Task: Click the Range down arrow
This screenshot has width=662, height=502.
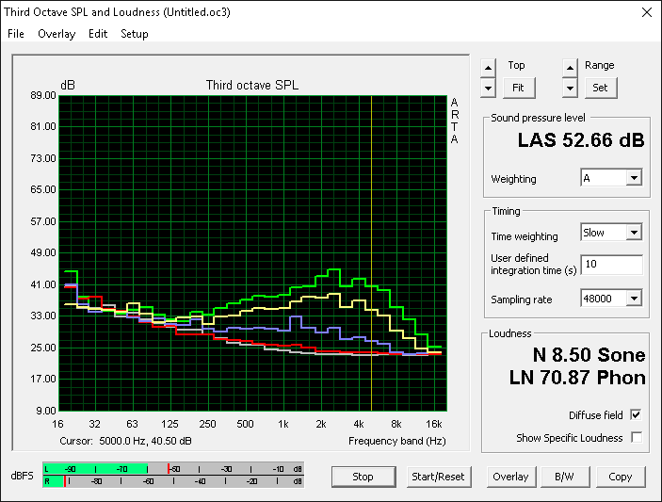Action: 570,89
